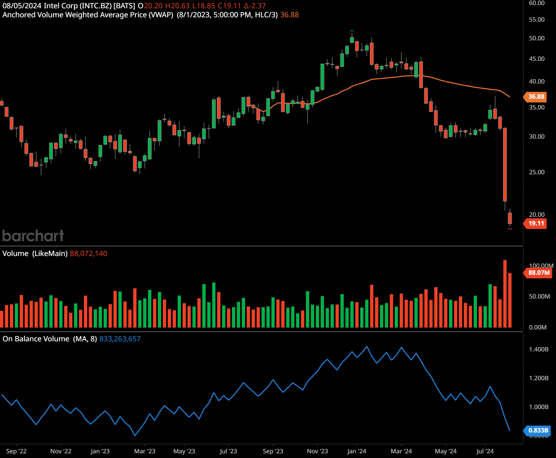Click the change value -2.37 in header
The width and height of the screenshot is (556, 458).
pos(258,6)
